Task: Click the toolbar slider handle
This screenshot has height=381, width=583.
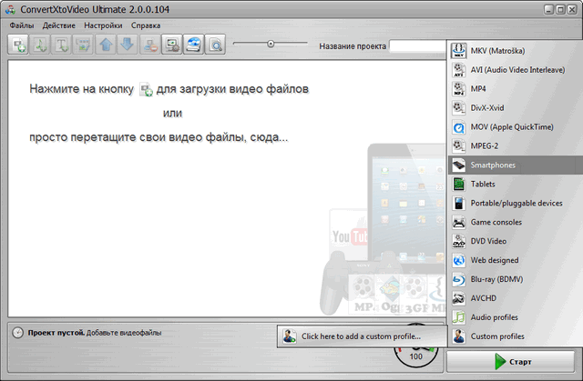Action: pyautogui.click(x=271, y=44)
